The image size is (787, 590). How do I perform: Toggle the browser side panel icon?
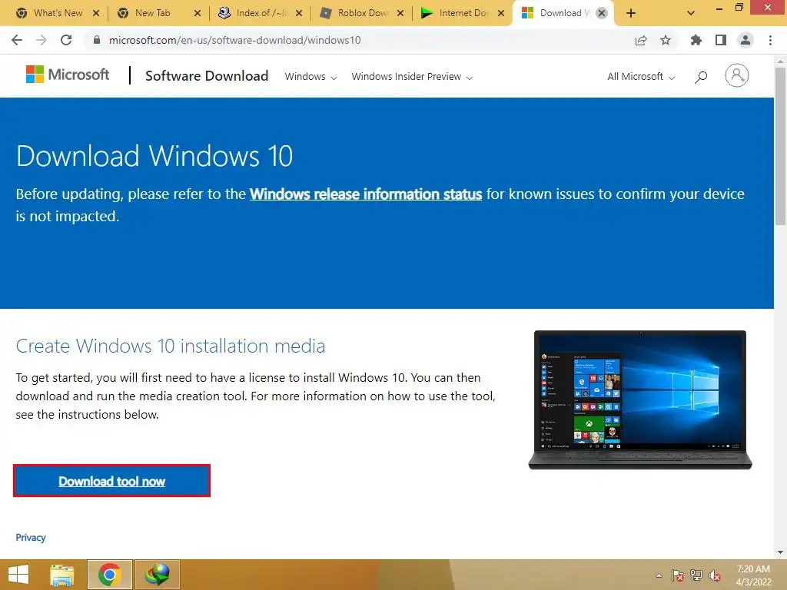tap(721, 40)
